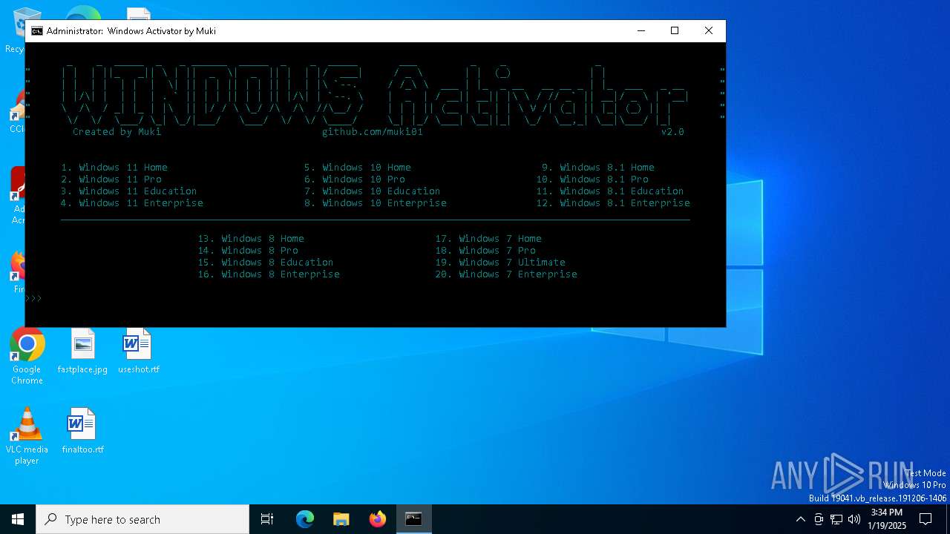
Task: Select the useshot.rtf desktop file
Action: pyautogui.click(x=138, y=352)
